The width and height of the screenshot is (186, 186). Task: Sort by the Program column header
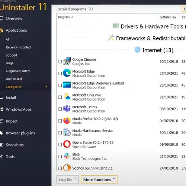66,17
